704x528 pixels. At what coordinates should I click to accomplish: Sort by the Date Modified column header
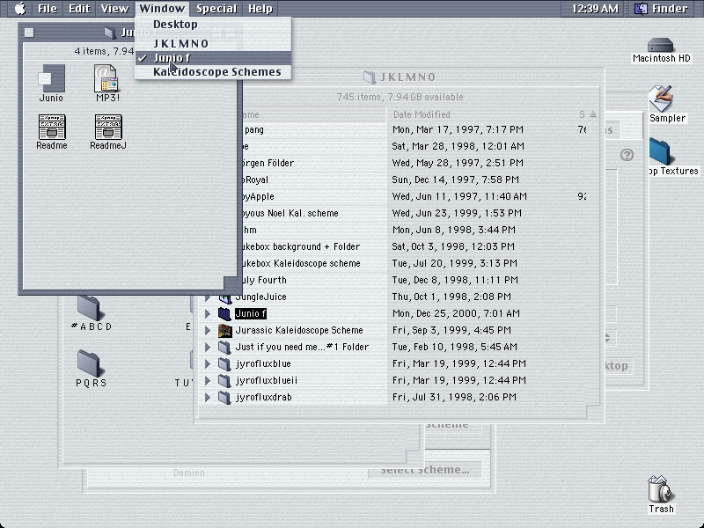pyautogui.click(x=422, y=114)
